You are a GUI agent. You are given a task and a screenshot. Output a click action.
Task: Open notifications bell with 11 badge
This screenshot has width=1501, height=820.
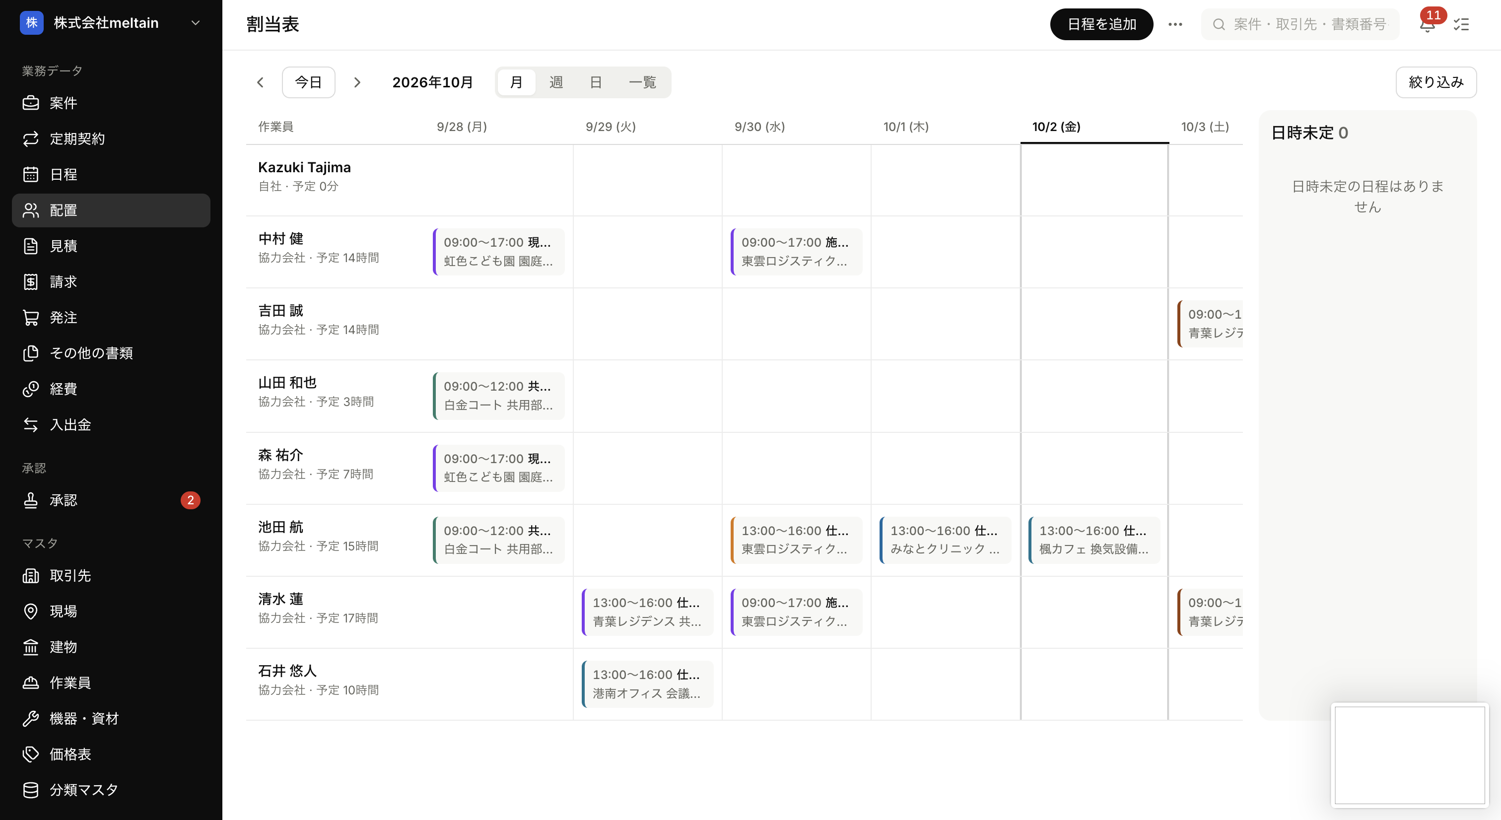[1428, 24]
